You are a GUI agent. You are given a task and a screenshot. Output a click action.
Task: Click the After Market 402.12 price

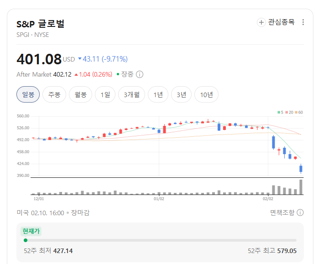(44, 74)
